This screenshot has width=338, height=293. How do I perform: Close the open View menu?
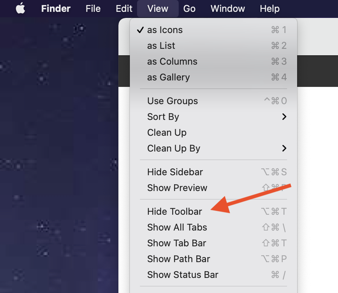[x=158, y=9]
